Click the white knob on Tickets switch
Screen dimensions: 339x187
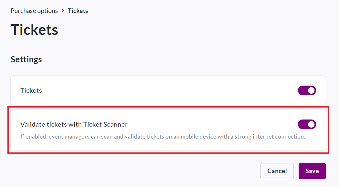pyautogui.click(x=311, y=90)
